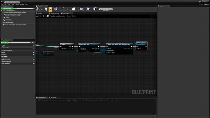Click the Branch node's True exec pin
This screenshot has height=118, width=210.
click(72, 47)
